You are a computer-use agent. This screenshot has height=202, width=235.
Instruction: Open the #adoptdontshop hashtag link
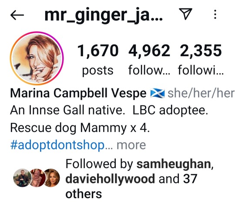click(x=57, y=145)
